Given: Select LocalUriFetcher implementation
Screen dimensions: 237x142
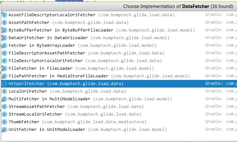Looking at the screenshot, I should [x=119, y=91].
